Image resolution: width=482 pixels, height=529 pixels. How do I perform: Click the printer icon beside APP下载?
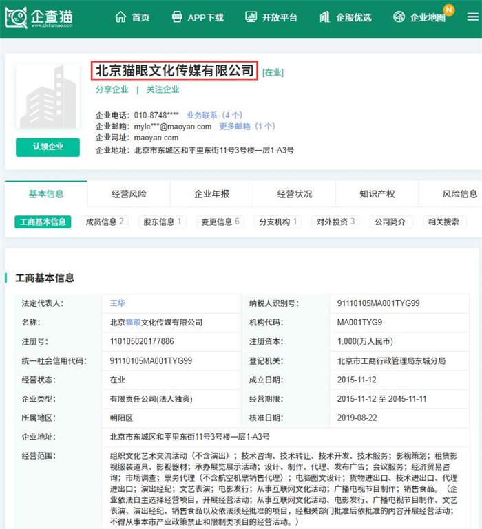(177, 17)
